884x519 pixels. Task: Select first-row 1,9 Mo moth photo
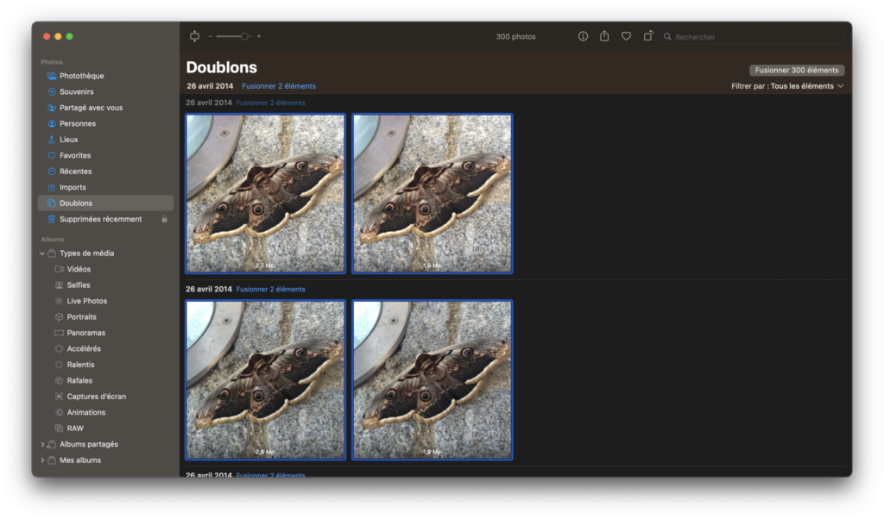pos(433,194)
